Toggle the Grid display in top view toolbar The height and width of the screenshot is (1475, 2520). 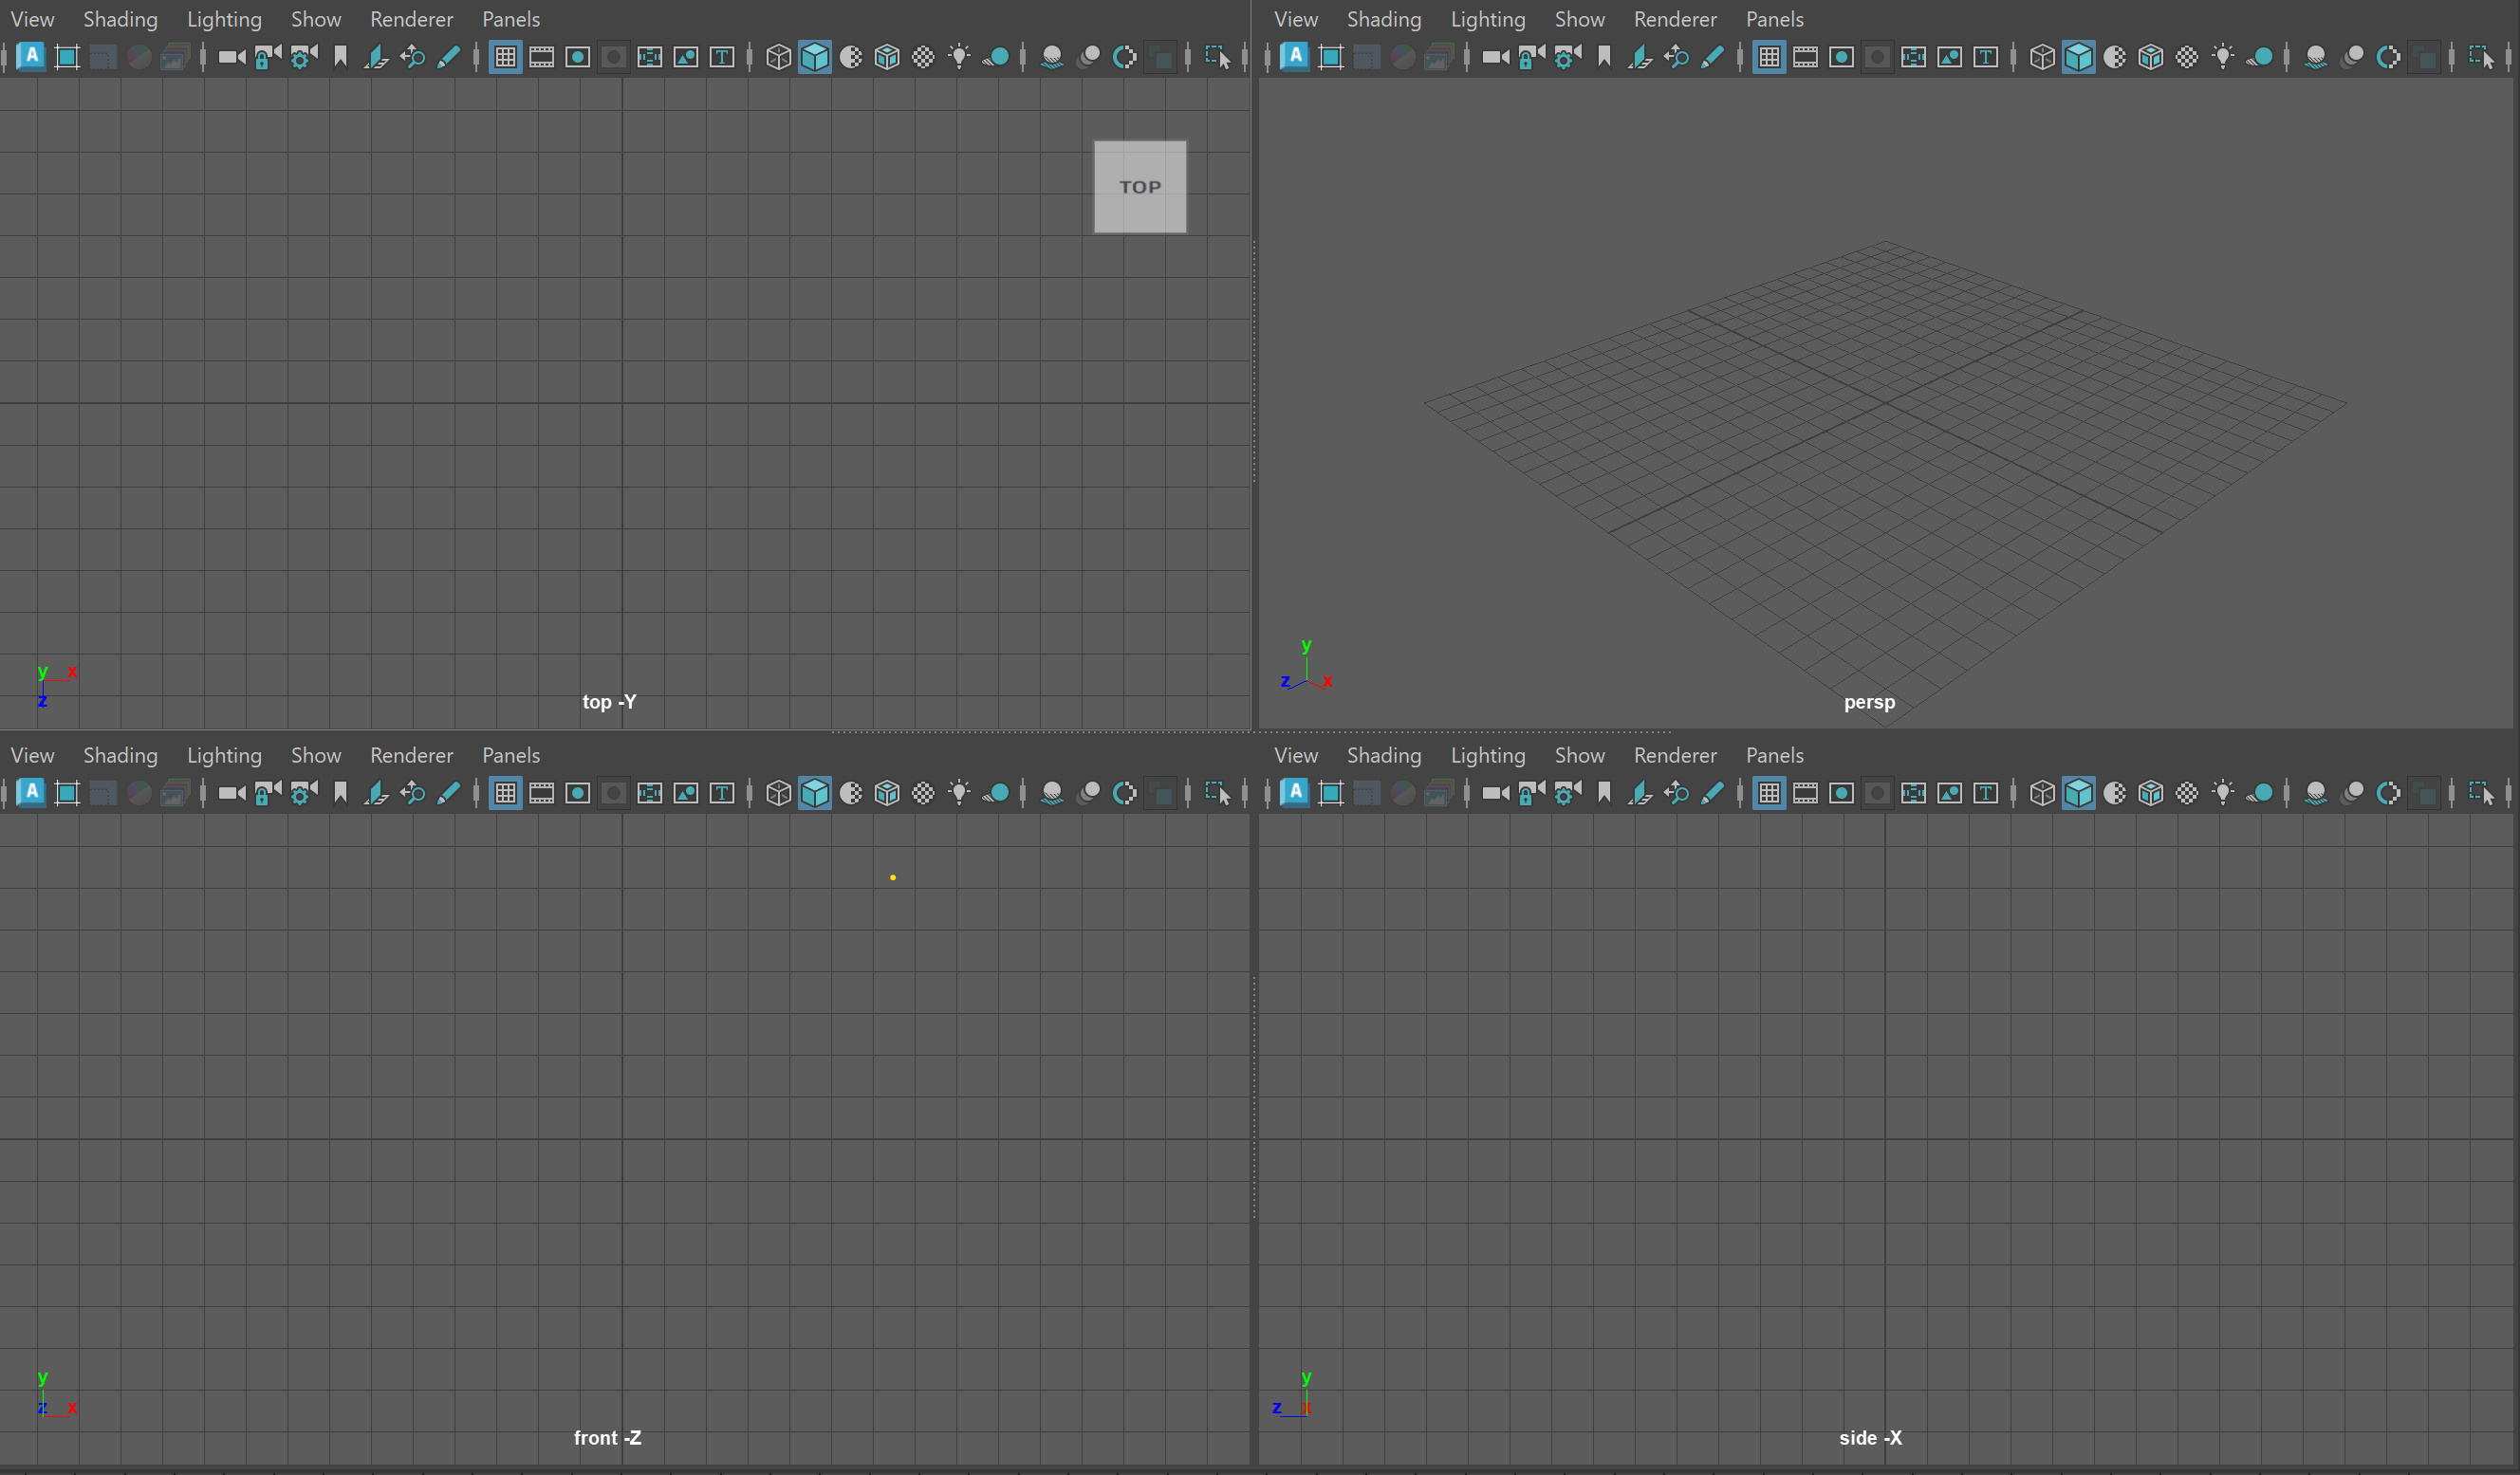point(505,57)
